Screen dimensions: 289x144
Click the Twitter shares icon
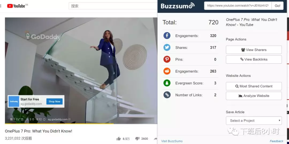pos(167,47)
